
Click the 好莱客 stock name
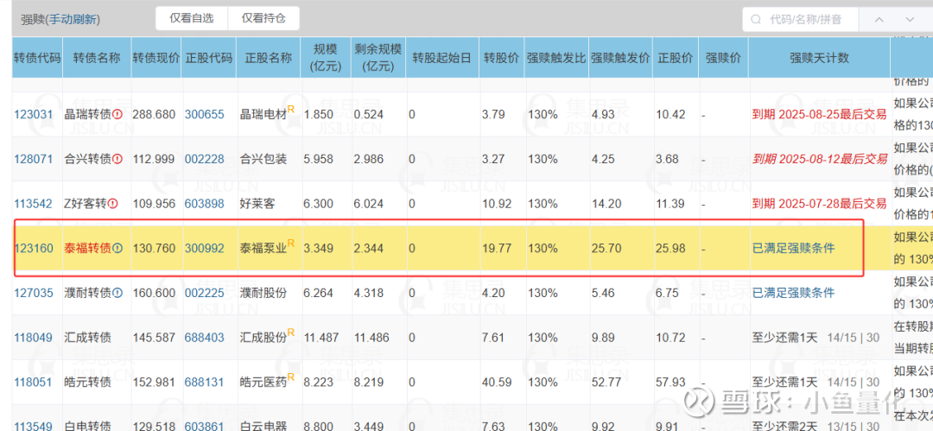coord(257,204)
